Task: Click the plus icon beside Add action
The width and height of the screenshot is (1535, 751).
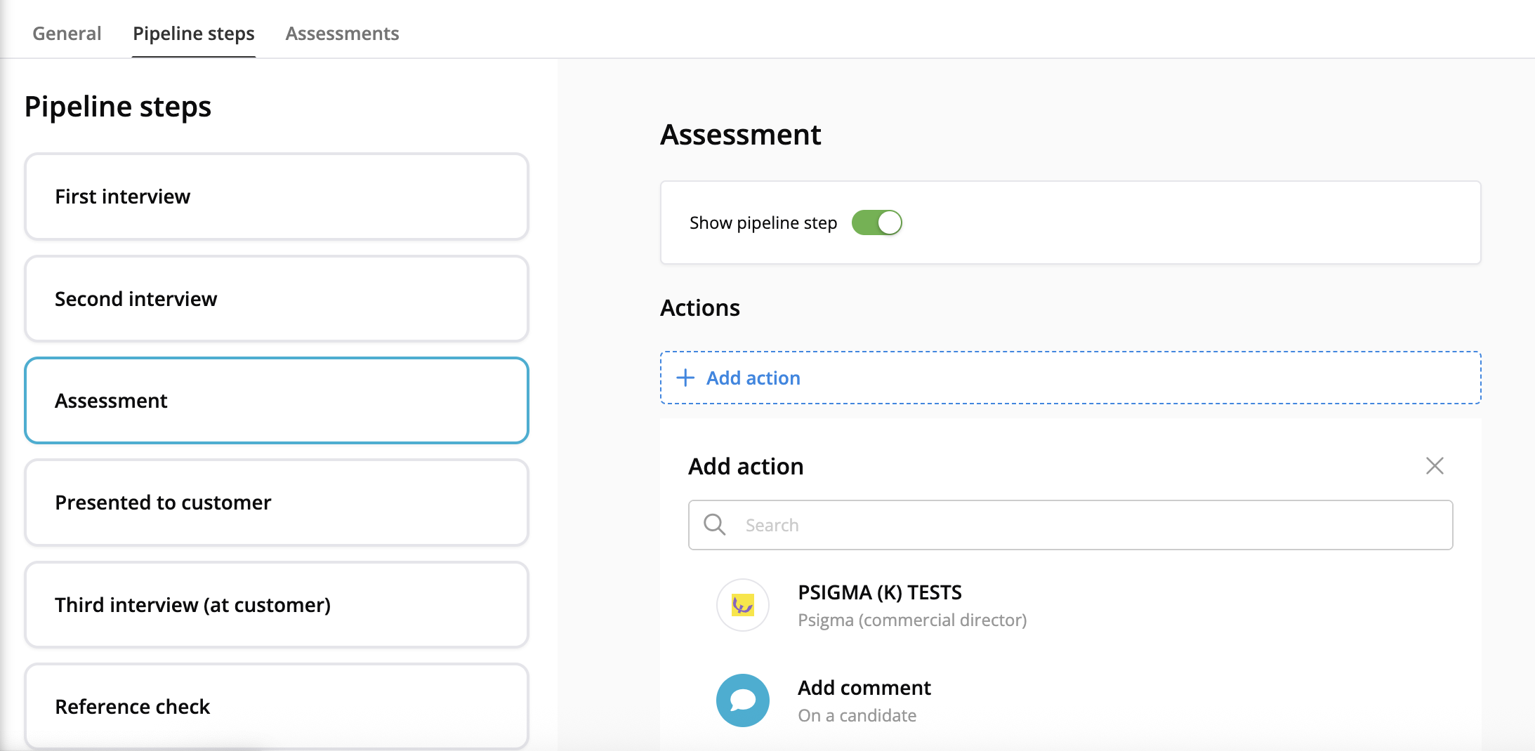Action: coord(685,378)
